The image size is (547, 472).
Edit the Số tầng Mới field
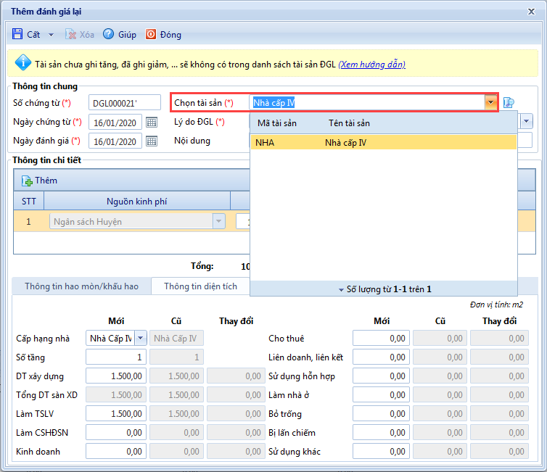coord(116,357)
